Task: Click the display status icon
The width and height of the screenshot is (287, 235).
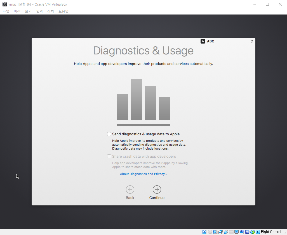Action: 236,232
